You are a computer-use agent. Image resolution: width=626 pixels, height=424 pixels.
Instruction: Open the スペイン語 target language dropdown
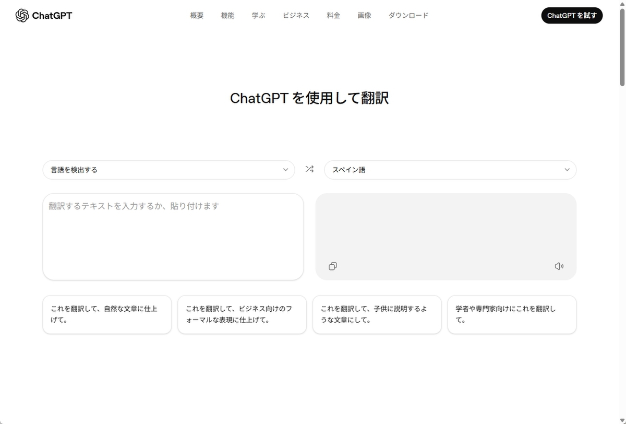tap(450, 170)
